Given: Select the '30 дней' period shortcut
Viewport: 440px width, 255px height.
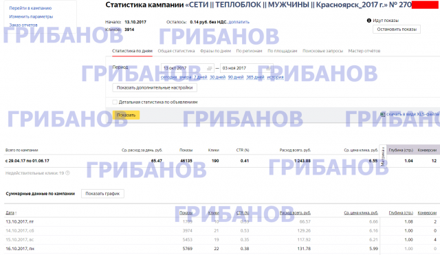Looking at the screenshot, I should click(217, 77).
